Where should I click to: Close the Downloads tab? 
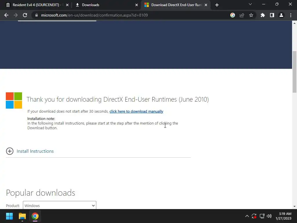137,5
